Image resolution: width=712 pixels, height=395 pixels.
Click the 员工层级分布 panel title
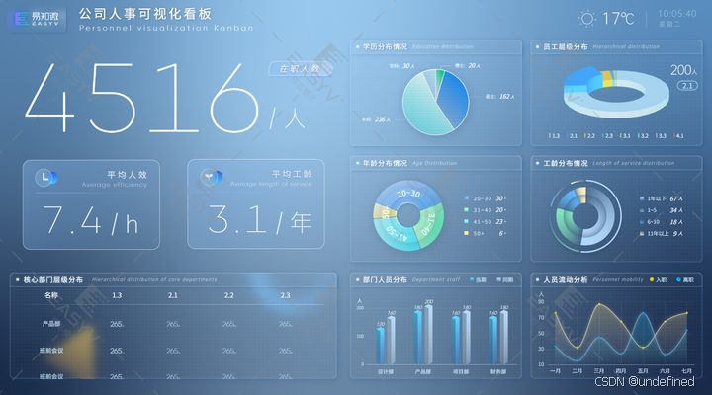point(566,46)
